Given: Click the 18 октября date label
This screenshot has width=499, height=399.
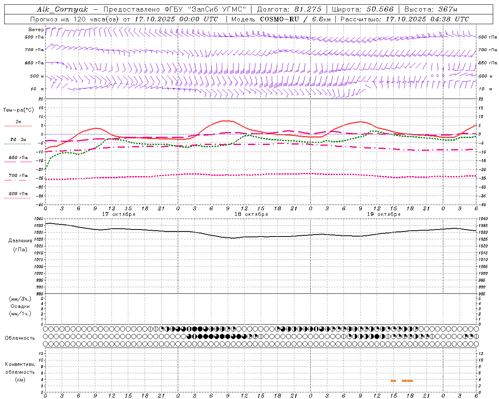Looking at the screenshot, I should 251,214.
